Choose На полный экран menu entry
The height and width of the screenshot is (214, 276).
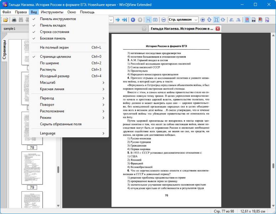tap(69, 47)
